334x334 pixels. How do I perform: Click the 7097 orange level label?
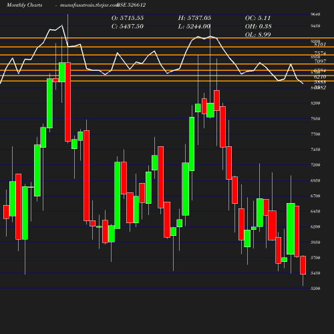320,61
